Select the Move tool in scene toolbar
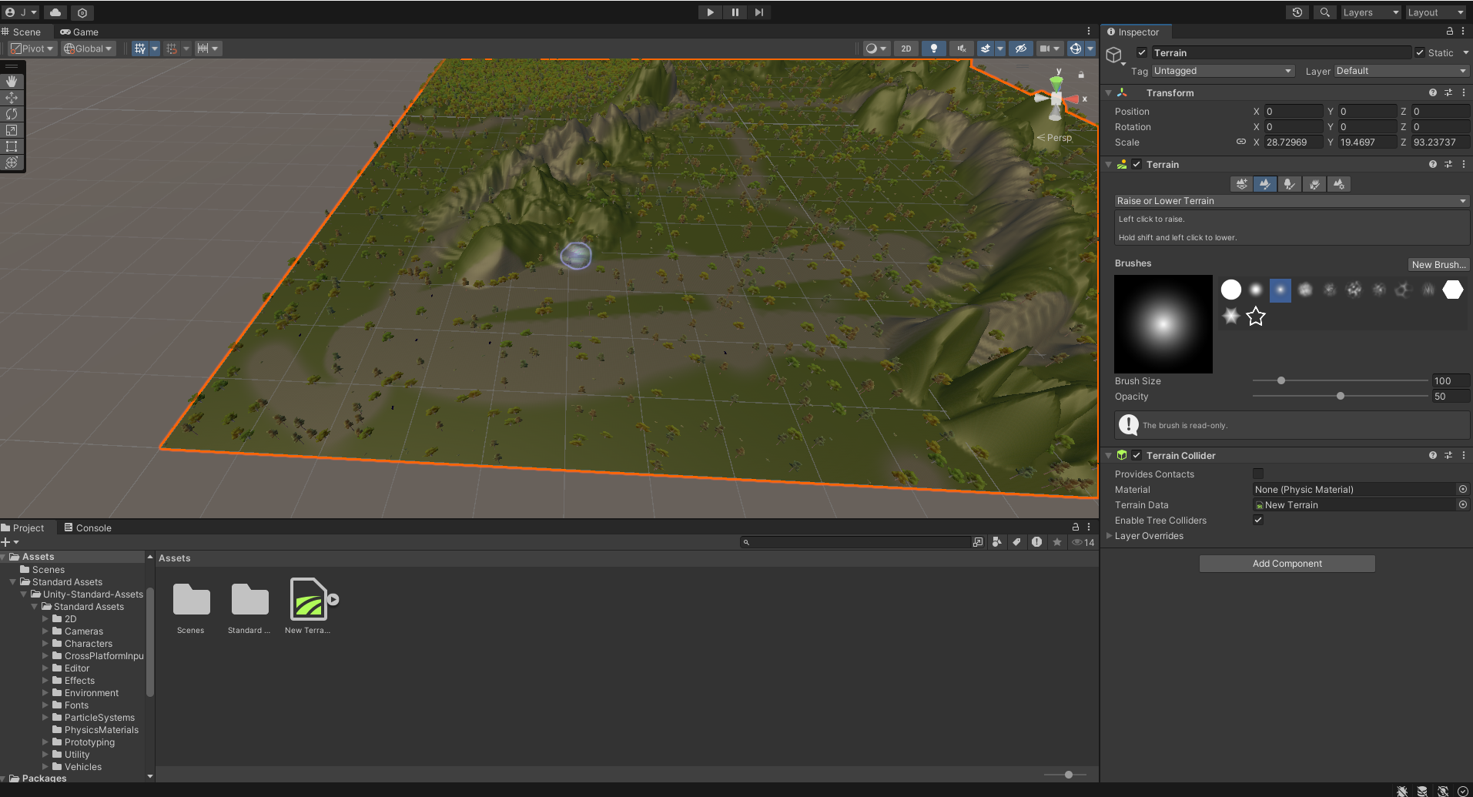 click(12, 98)
